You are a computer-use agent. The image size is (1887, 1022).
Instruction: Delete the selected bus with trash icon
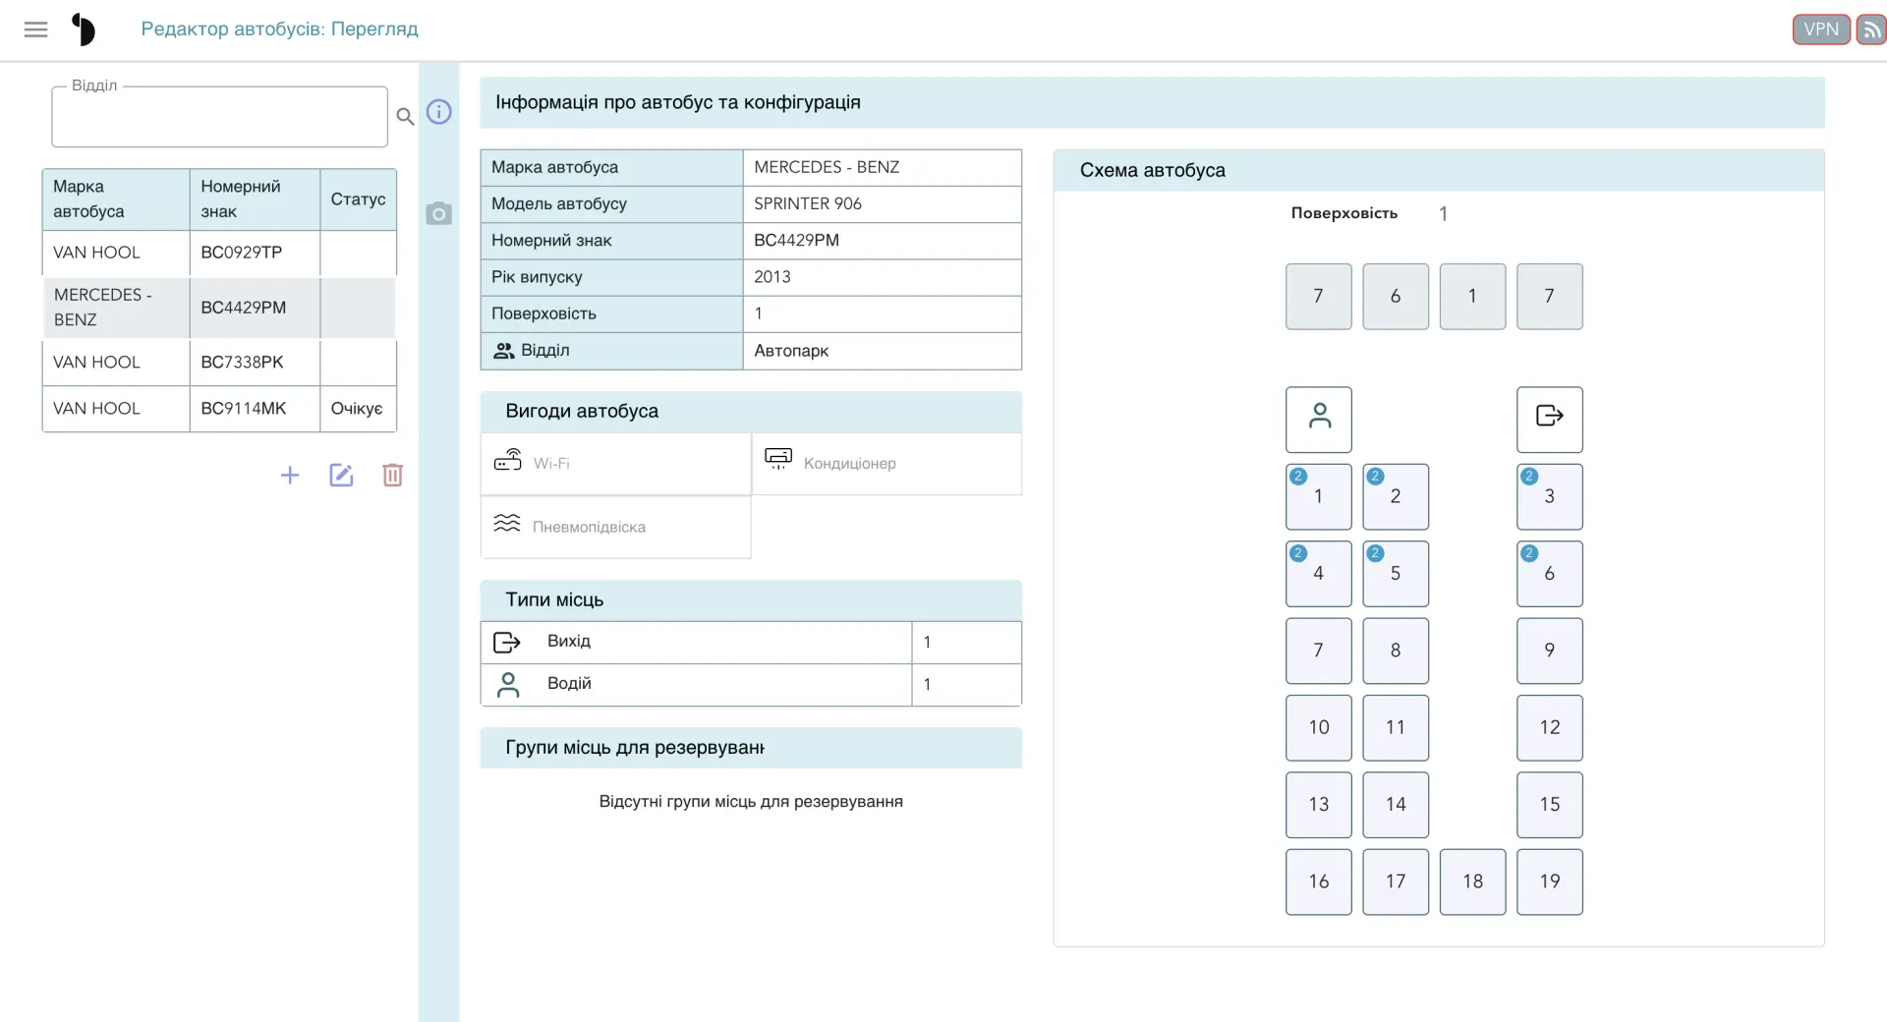393,476
